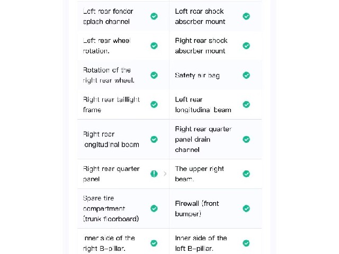Select the Safety air bag label

click(197, 75)
